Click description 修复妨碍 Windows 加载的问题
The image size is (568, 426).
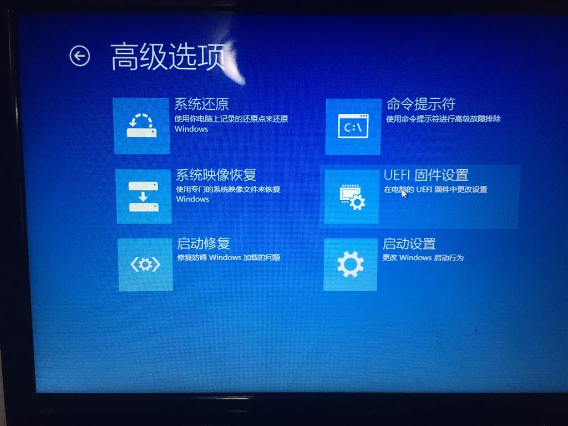tap(229, 257)
